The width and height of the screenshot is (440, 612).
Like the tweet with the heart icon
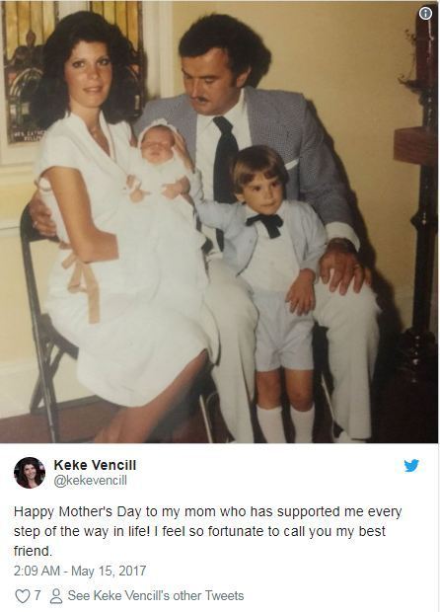click(x=22, y=596)
